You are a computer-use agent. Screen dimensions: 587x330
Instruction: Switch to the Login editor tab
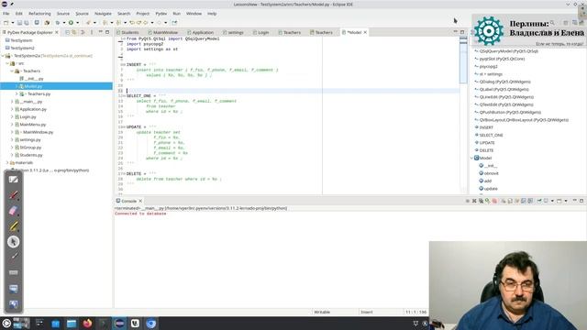pyautogui.click(x=260, y=33)
